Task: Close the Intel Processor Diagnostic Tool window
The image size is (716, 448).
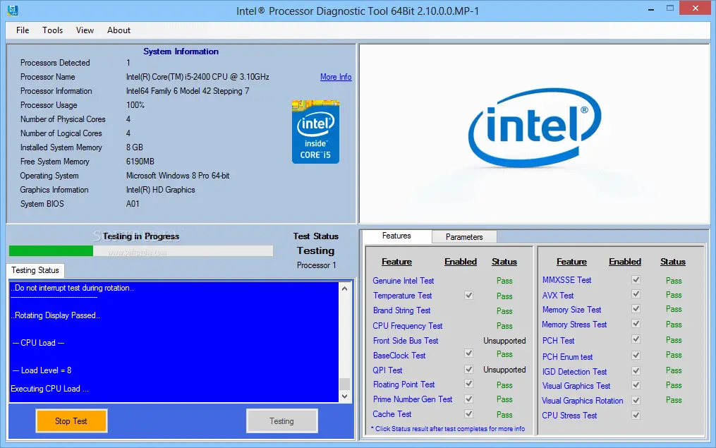Action: pos(696,8)
